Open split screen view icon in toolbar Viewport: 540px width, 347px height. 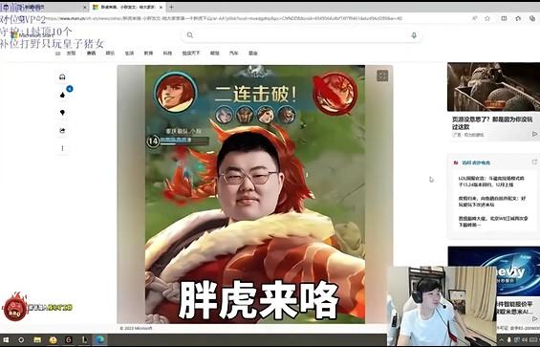pyautogui.click(x=504, y=18)
